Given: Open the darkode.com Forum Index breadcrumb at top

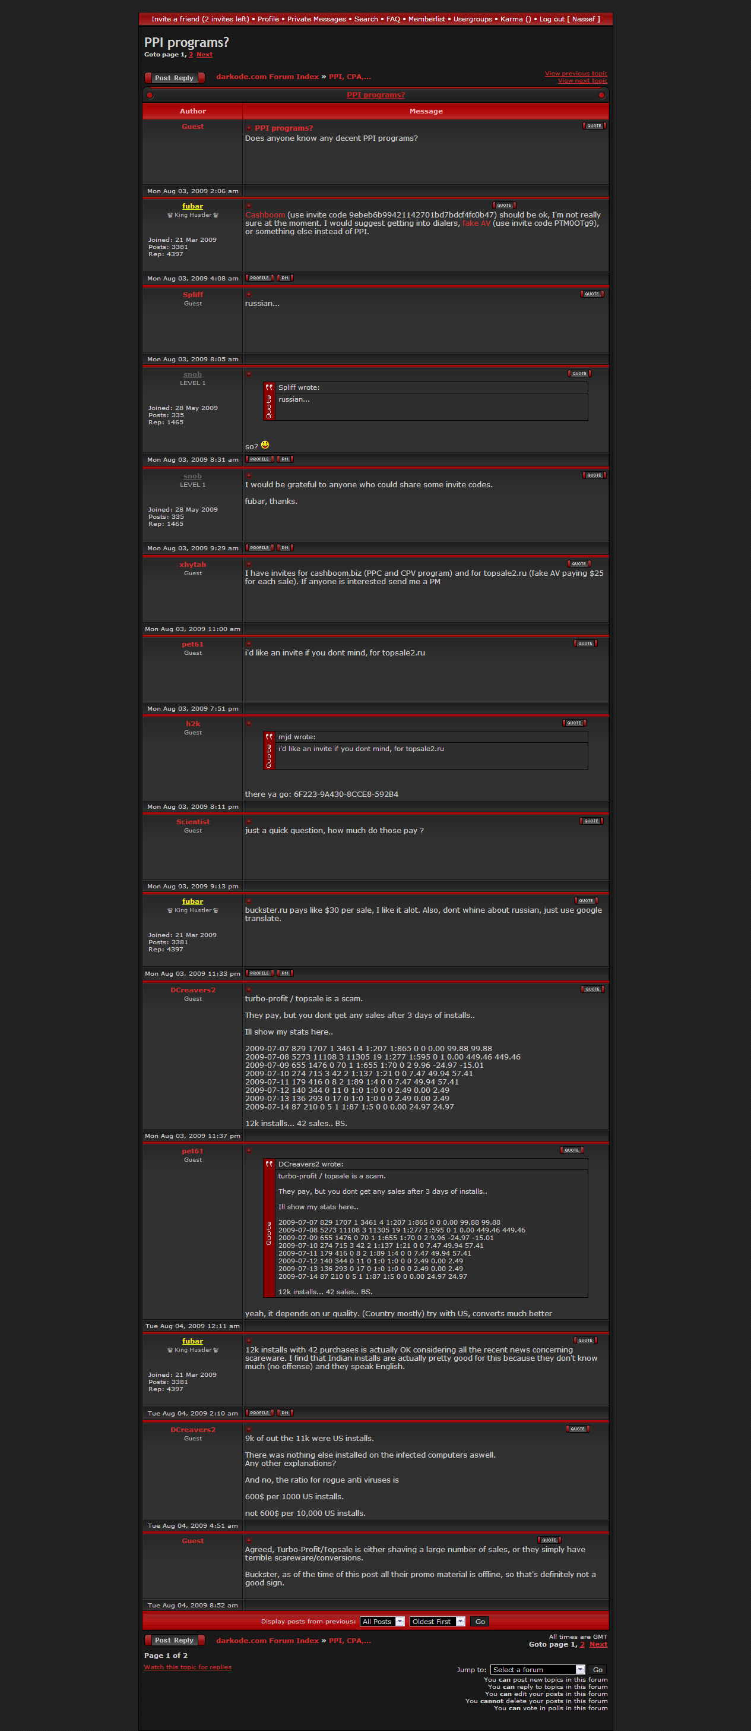Looking at the screenshot, I should (267, 77).
